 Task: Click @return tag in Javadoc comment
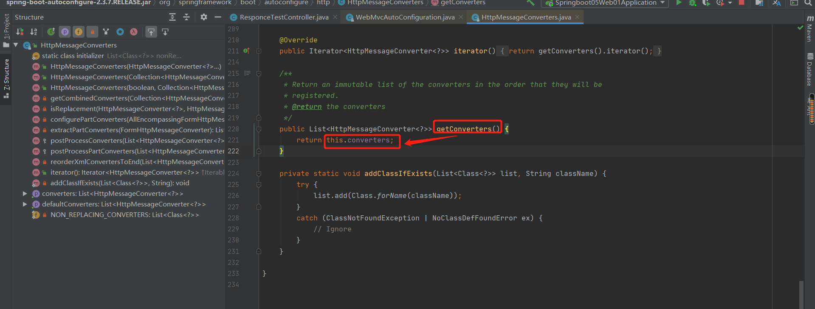(307, 106)
